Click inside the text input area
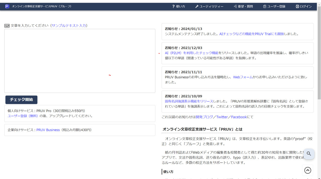 coord(80,61)
